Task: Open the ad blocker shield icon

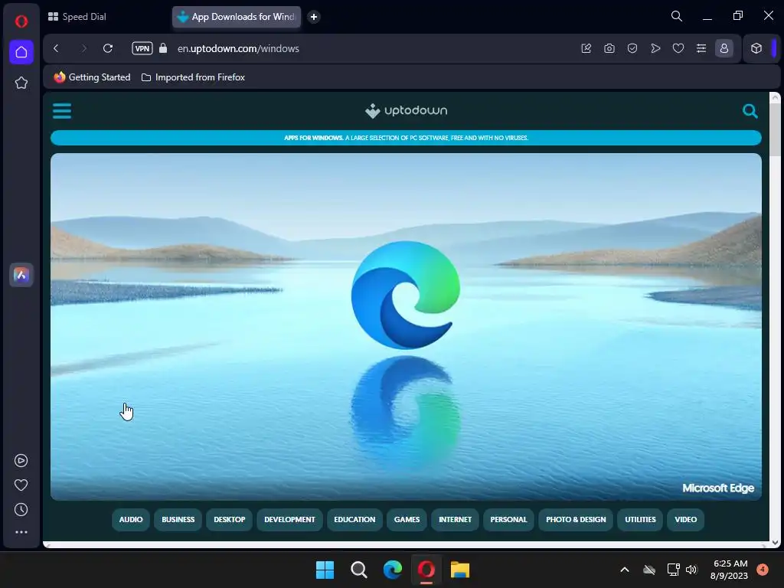Action: 632,48
